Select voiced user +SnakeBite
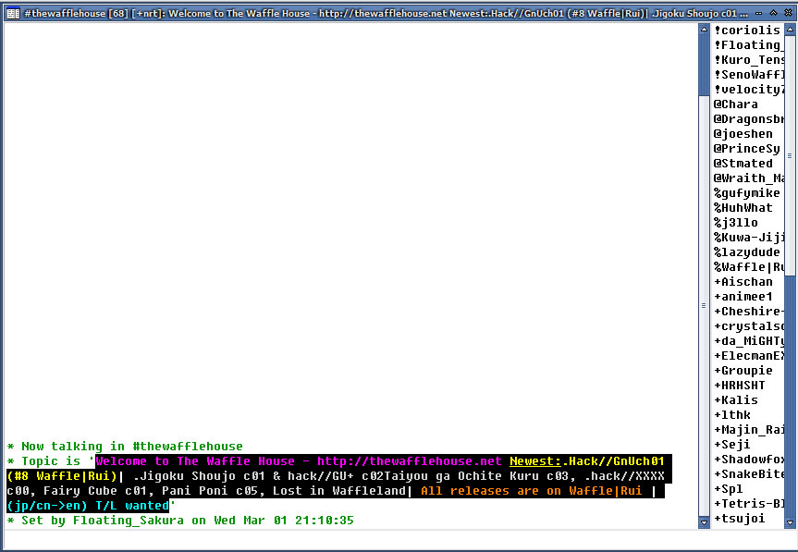798x552 pixels. pyautogui.click(x=748, y=474)
